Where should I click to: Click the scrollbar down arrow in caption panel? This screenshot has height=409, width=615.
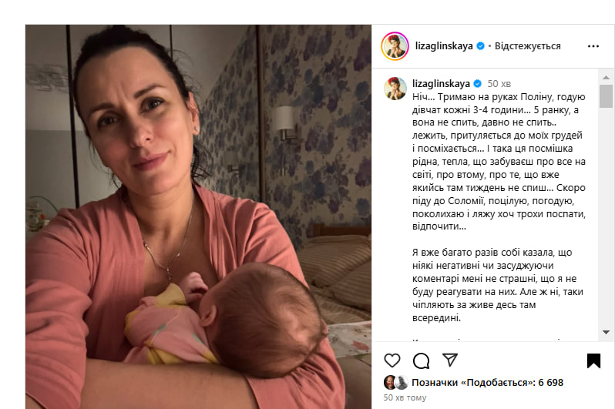(606, 332)
